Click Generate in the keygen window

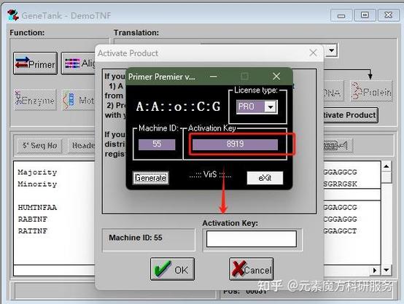[151, 178]
